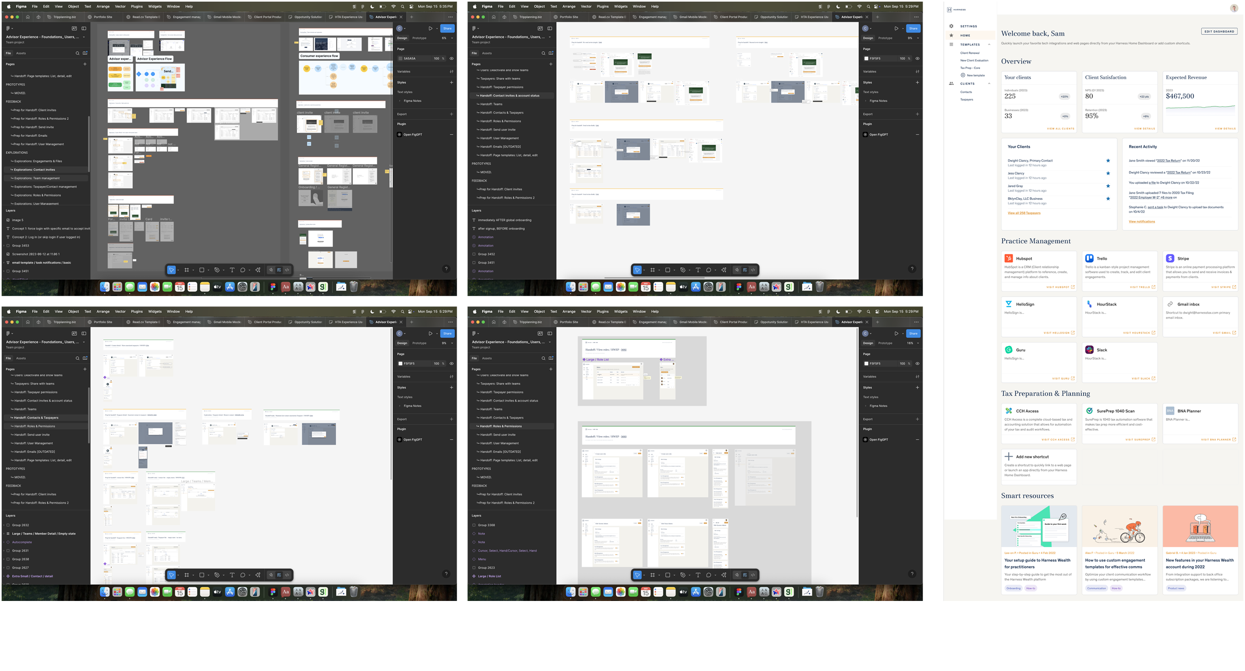
Task: Expand Figma Notes text style in top-left Figma
Action: tap(400, 101)
